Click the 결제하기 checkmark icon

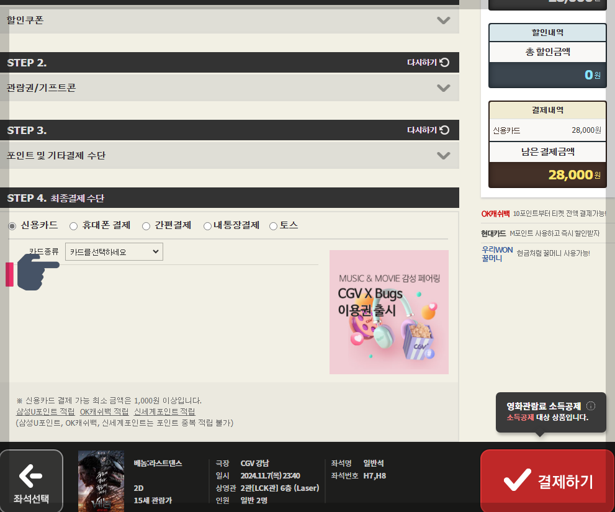(x=518, y=480)
